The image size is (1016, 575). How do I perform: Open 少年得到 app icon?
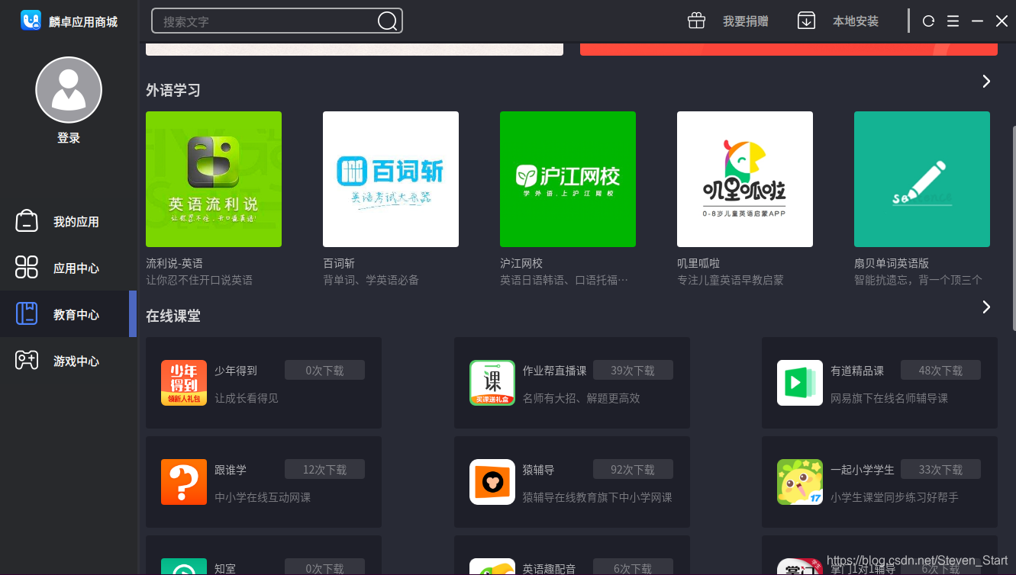click(184, 383)
